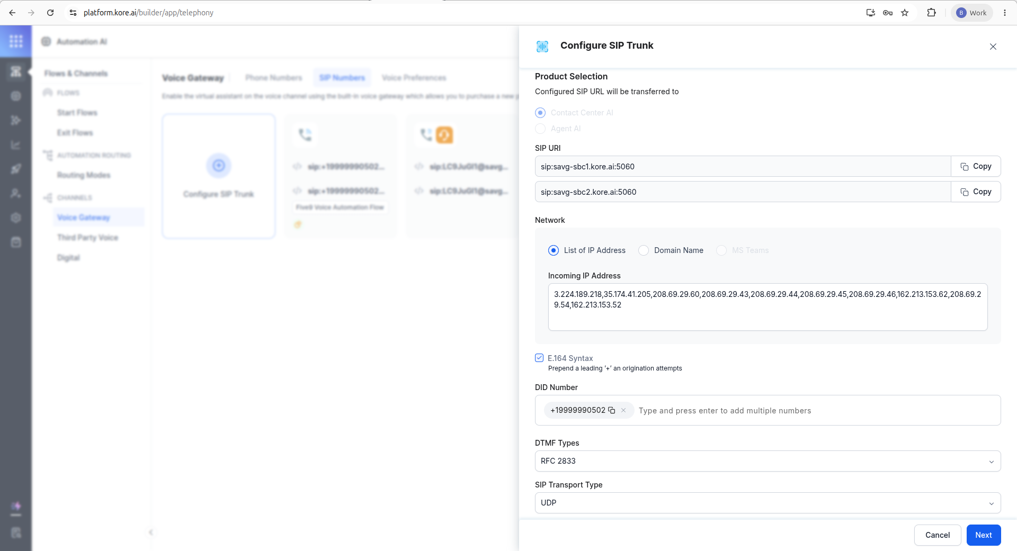Screen dimensions: 1017x551
Task: Open password manager key icon
Action: (x=888, y=13)
